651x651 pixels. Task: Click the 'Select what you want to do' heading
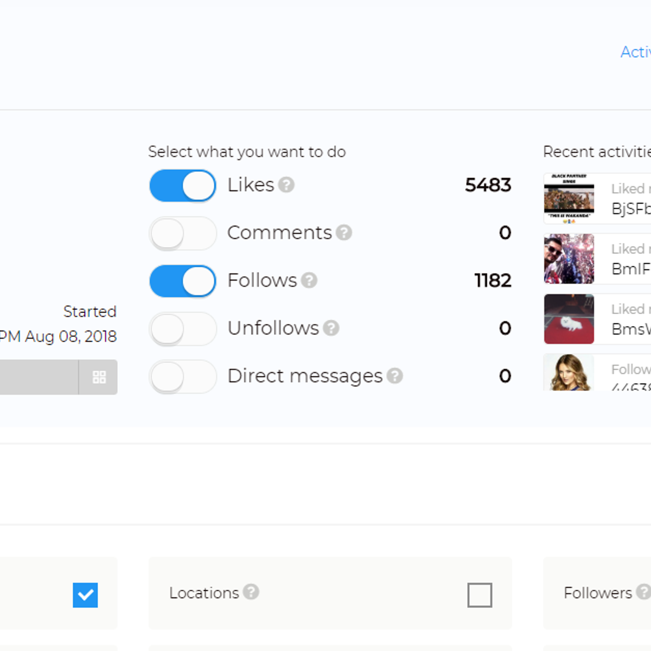(x=247, y=152)
